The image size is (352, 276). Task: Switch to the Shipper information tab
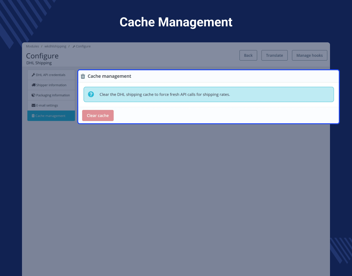(x=51, y=85)
